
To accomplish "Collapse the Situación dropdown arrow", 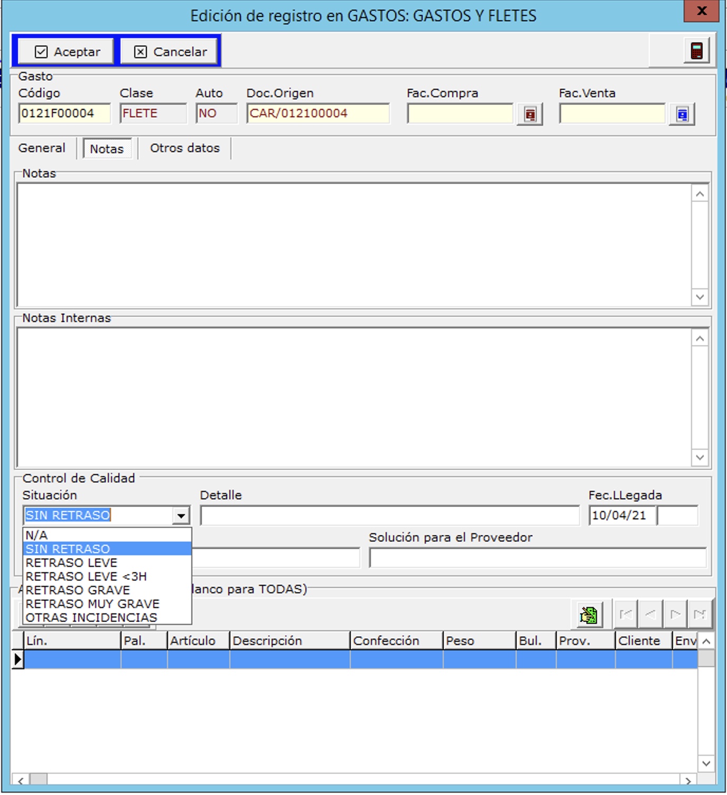I will tap(181, 516).
